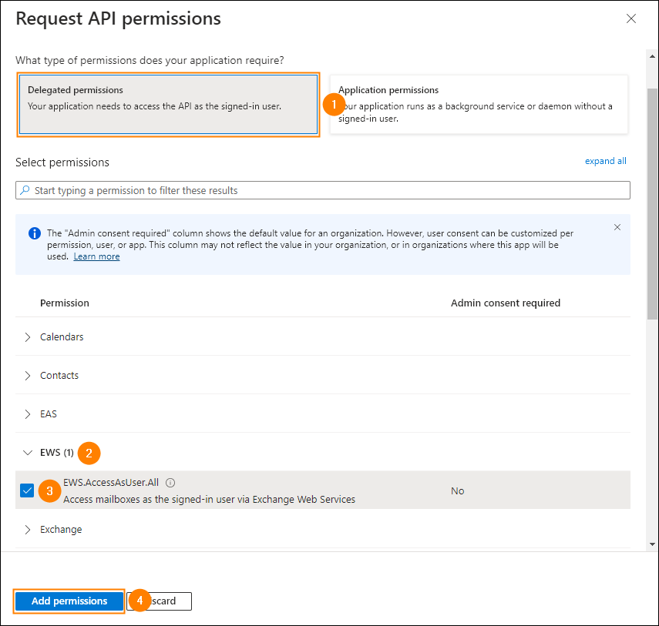Expand the Exchange permission group
This screenshot has width=659, height=626.
click(27, 530)
